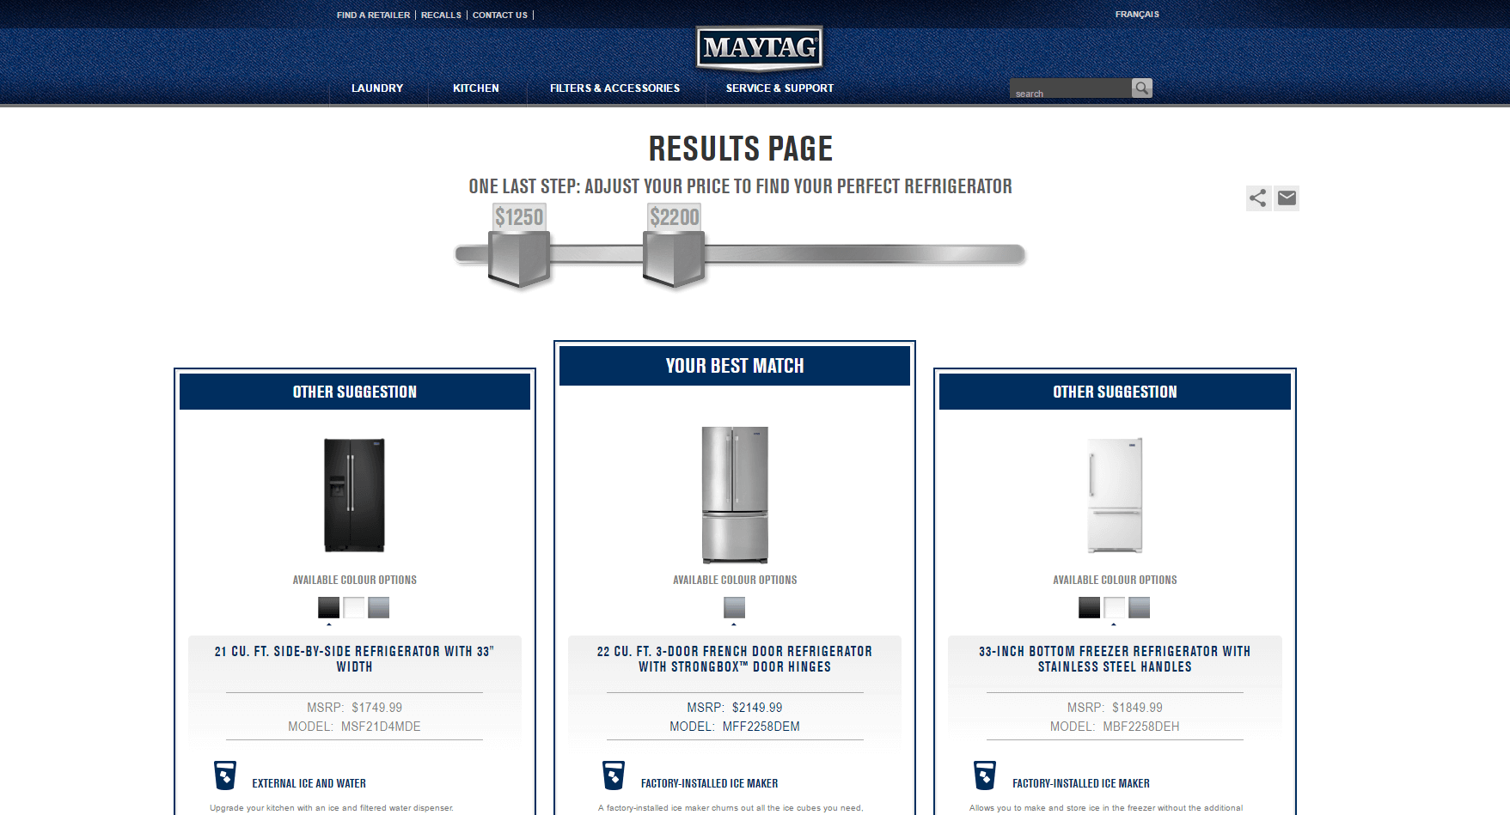The image size is (1510, 815).
Task: Click the Results Page heading
Action: [x=741, y=149]
